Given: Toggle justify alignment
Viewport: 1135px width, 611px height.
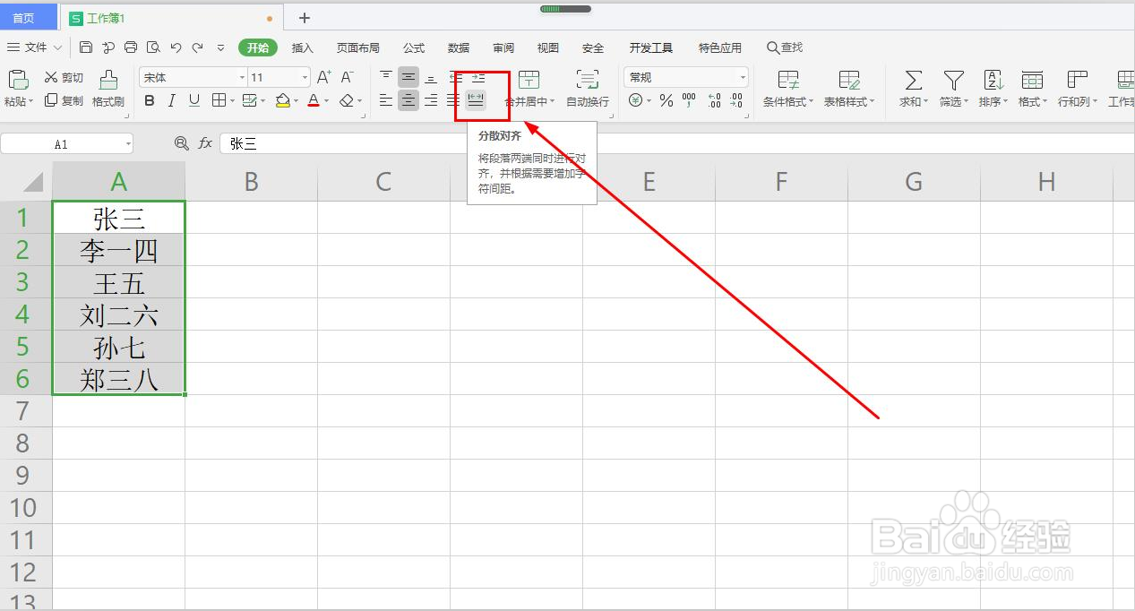Looking at the screenshot, I should [x=453, y=100].
